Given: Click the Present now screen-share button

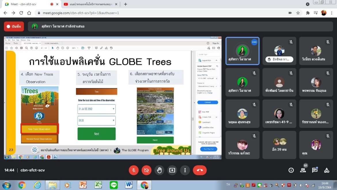Looking at the screenshot, I should 172,170.
